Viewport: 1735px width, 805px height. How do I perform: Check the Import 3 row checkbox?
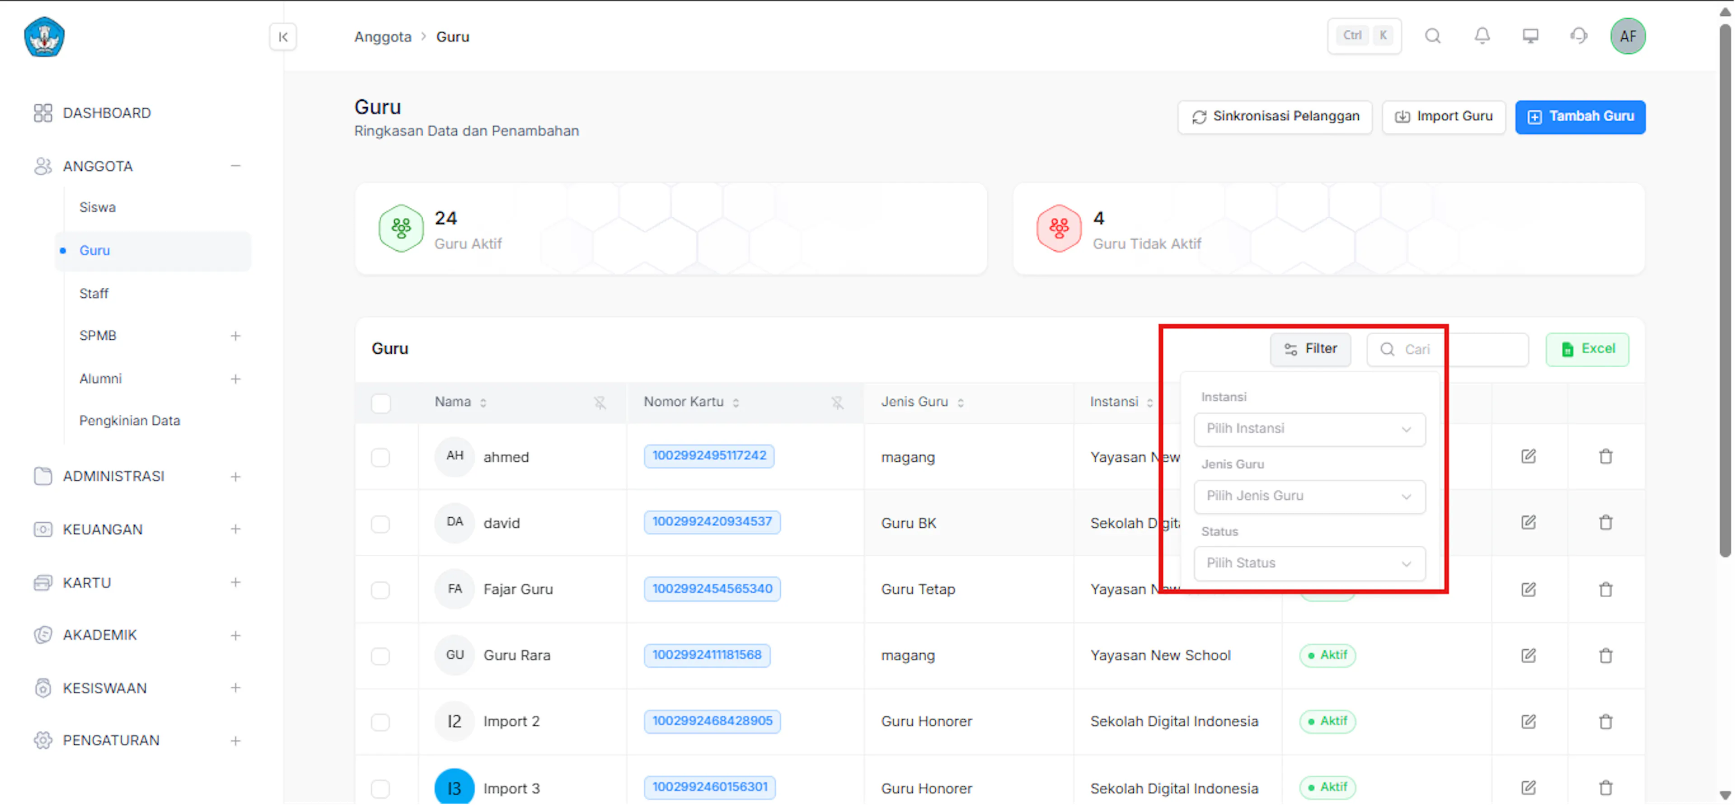pos(380,788)
